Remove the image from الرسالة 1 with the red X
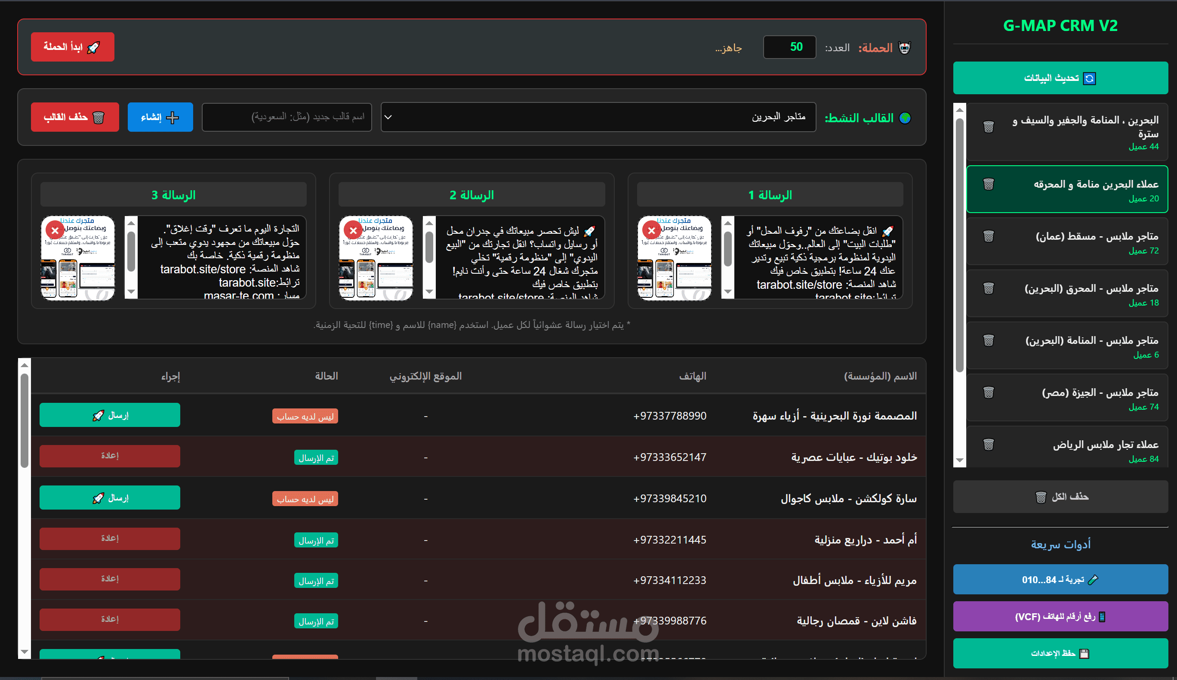 click(651, 230)
